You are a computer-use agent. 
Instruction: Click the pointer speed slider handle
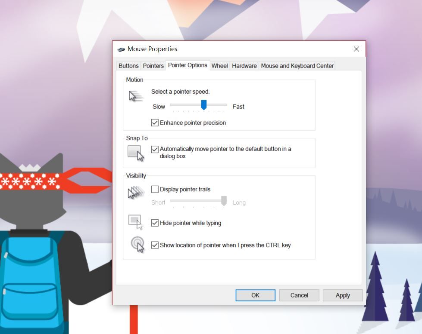point(203,105)
